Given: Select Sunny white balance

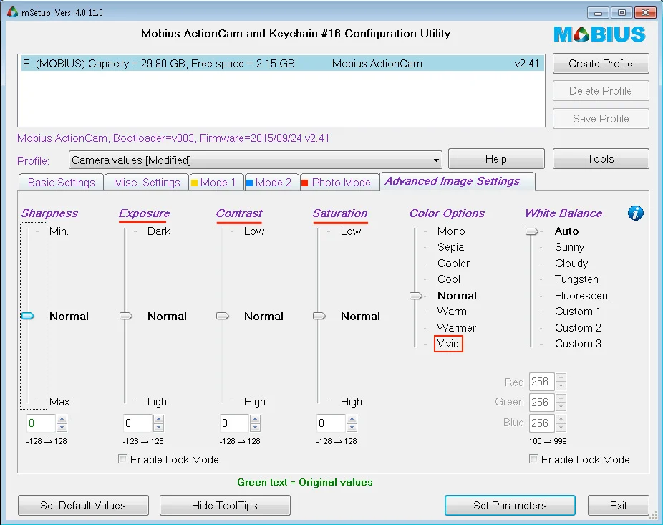Looking at the screenshot, I should (x=569, y=247).
